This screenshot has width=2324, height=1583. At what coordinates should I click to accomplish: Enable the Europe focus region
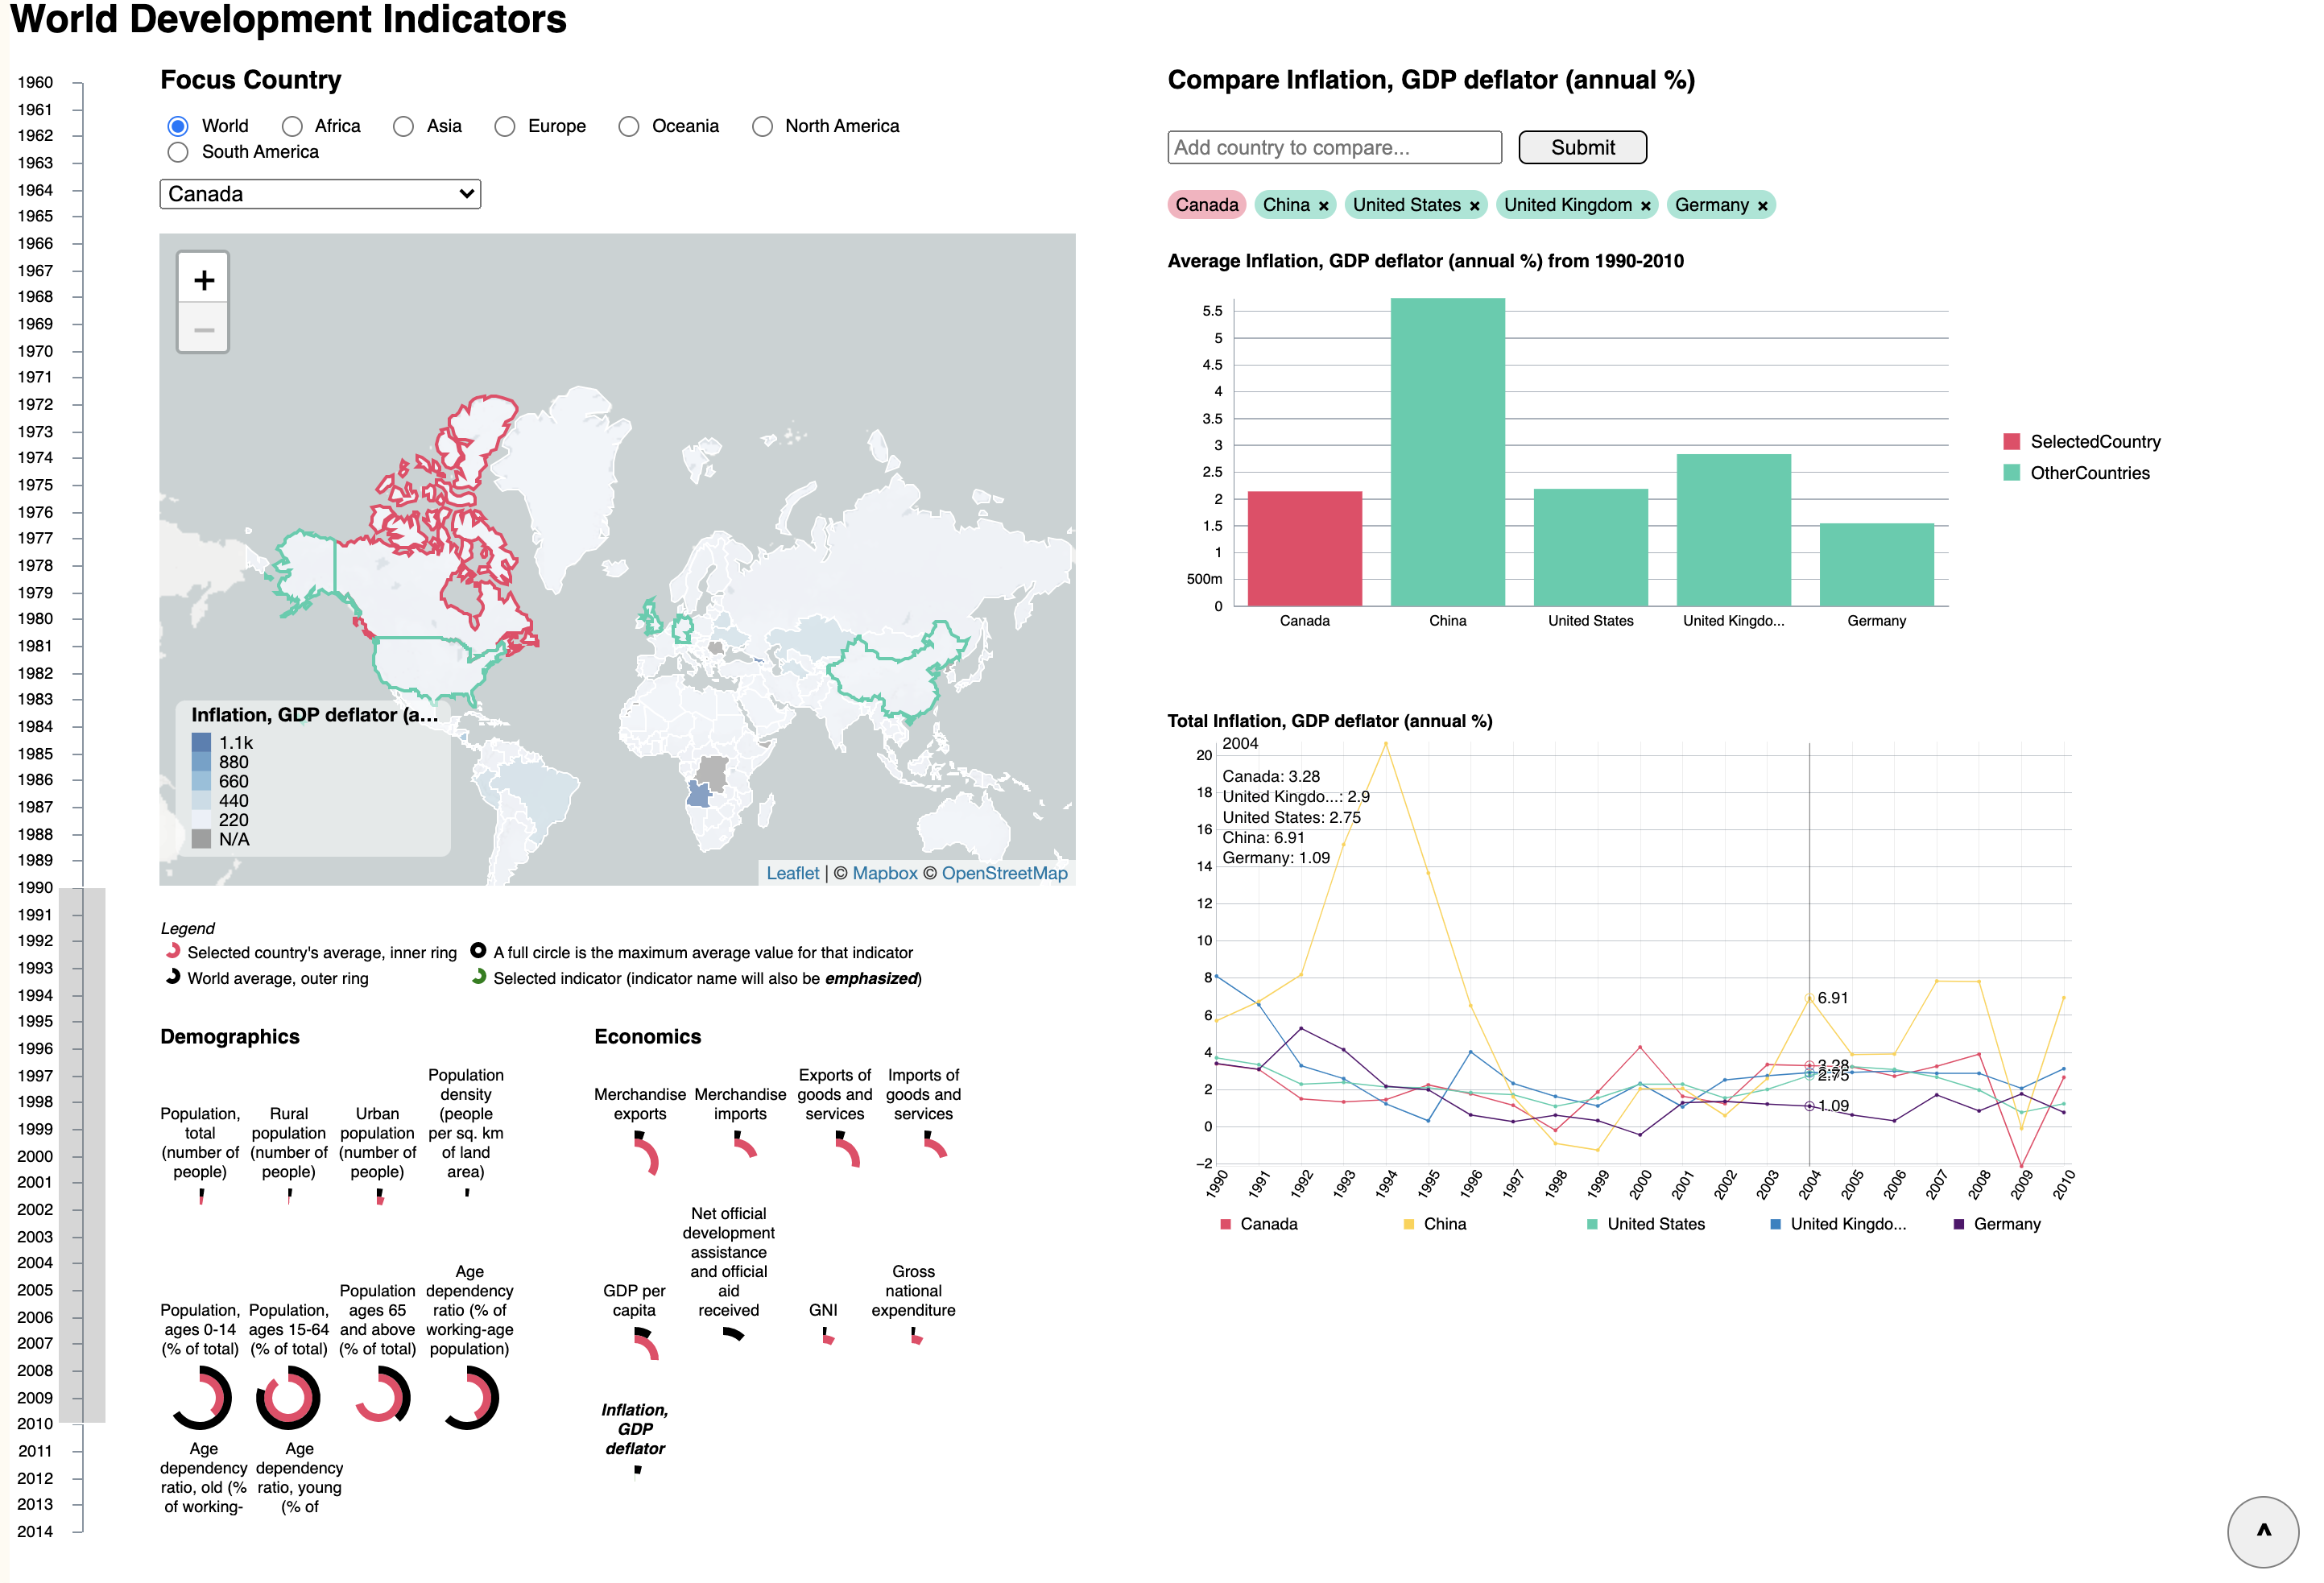click(x=505, y=126)
